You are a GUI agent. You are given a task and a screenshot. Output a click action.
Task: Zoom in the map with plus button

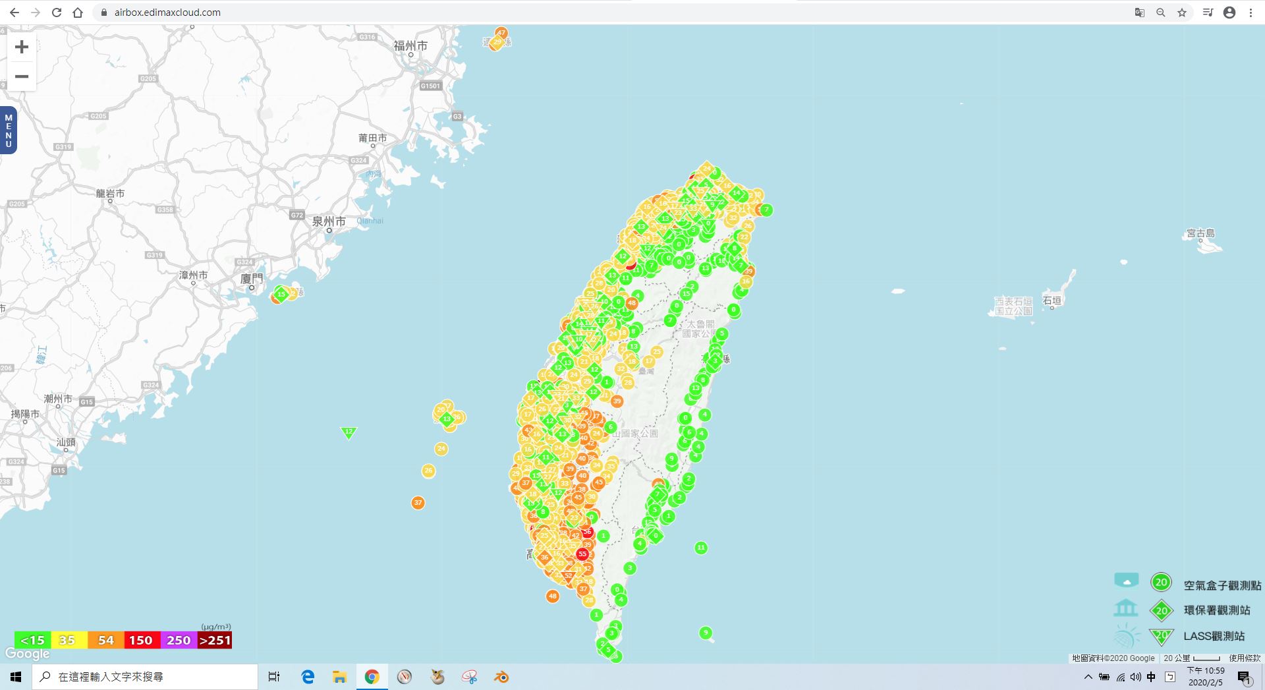click(22, 47)
